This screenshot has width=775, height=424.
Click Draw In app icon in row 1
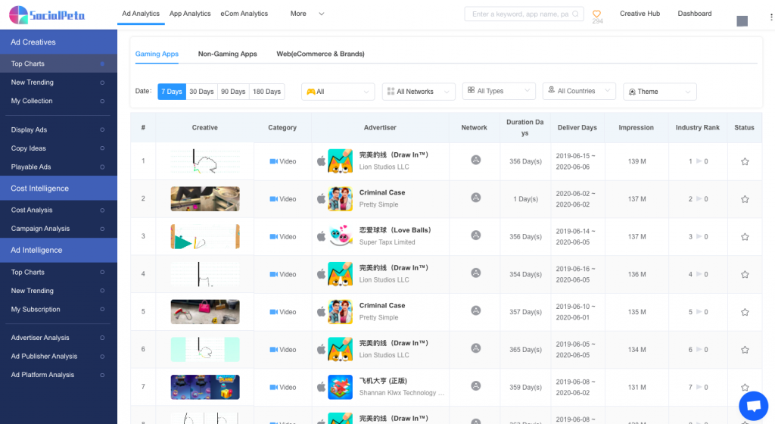click(x=340, y=161)
